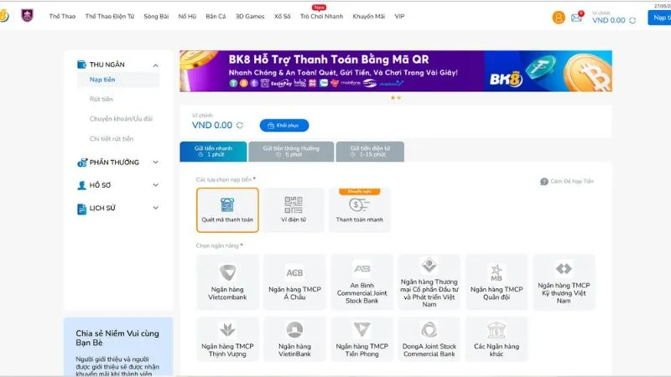Choose Ngân hàng Đầu tư và Phát triển Việt Nam
The image size is (671, 377).
point(429,281)
